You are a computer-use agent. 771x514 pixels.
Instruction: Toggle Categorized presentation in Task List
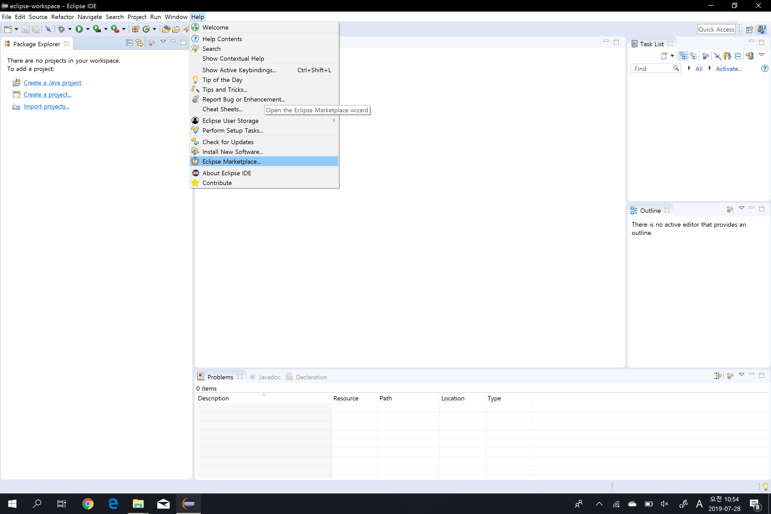[683, 56]
